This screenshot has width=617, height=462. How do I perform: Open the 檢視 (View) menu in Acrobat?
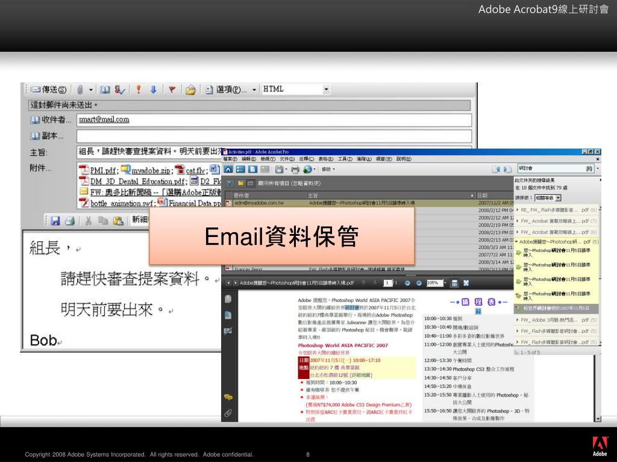pos(268,159)
